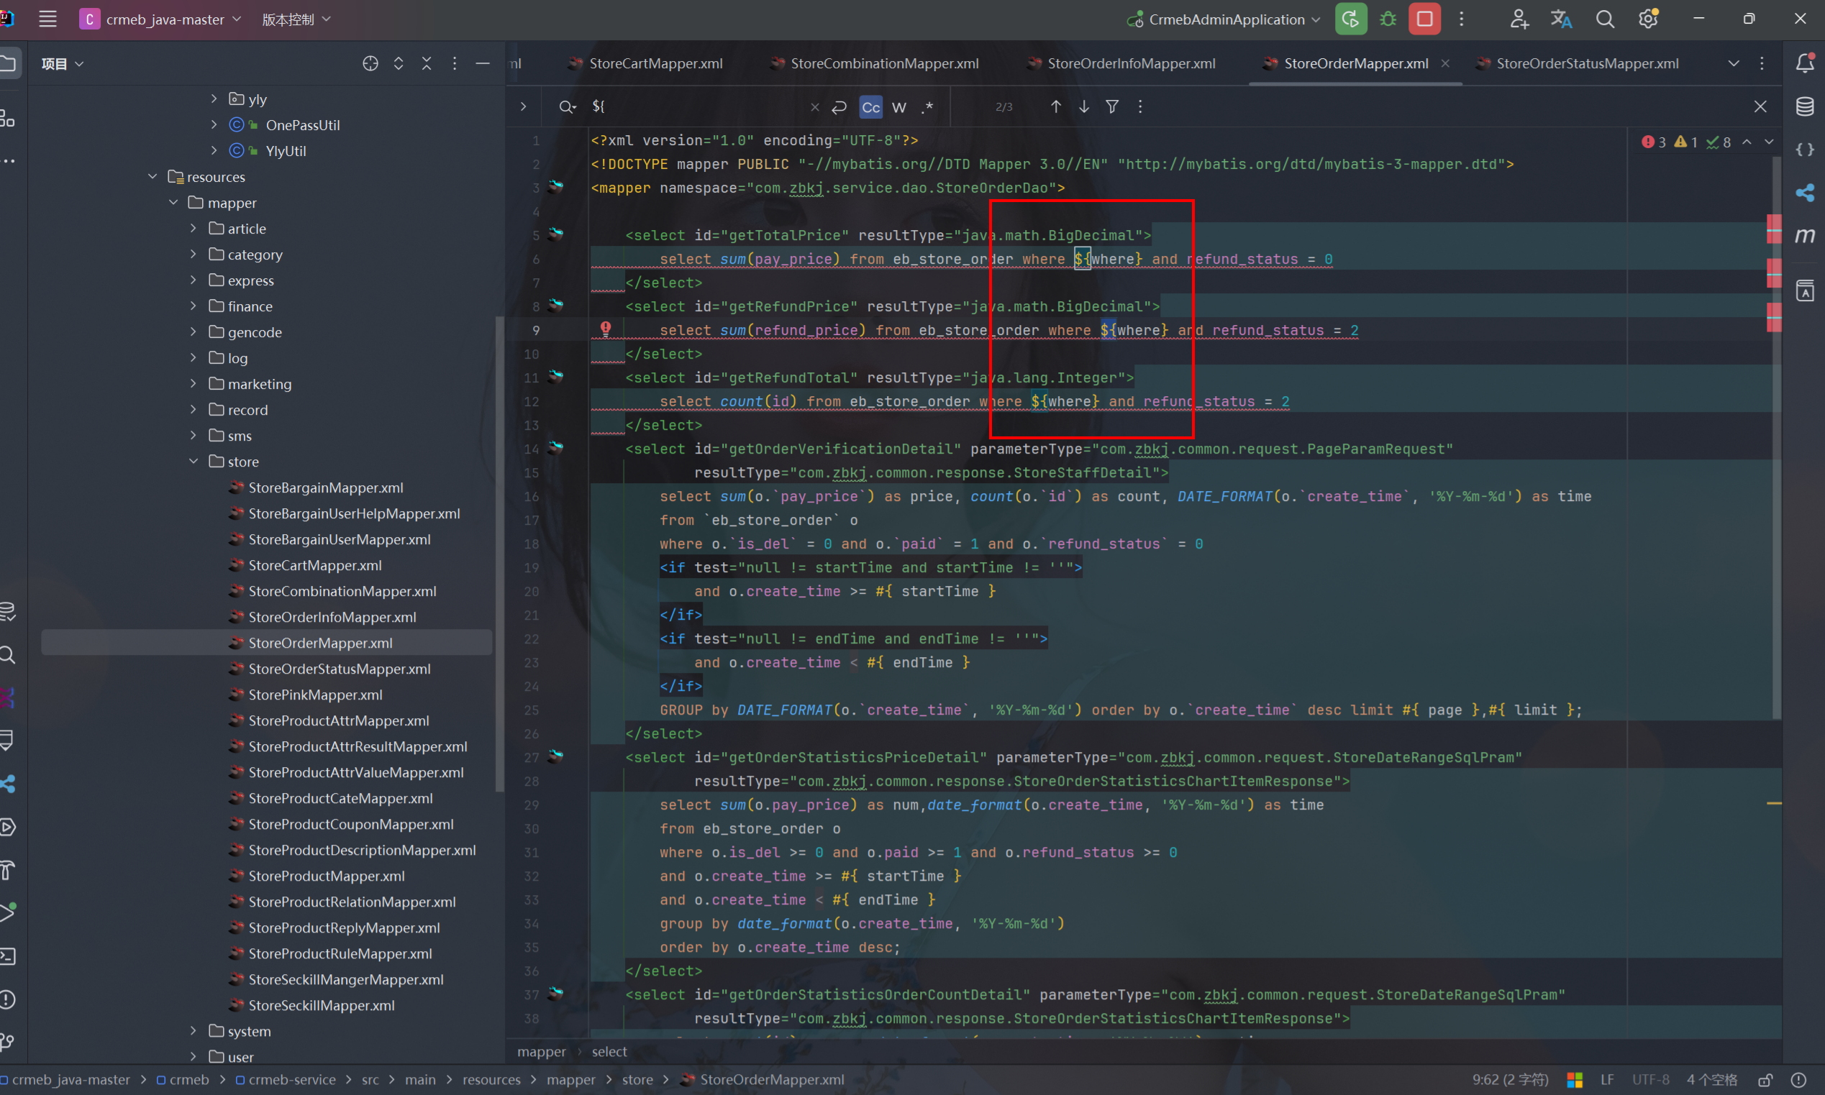Open the translate icon in toolbar
This screenshot has height=1095, width=1825.
click(x=1561, y=19)
